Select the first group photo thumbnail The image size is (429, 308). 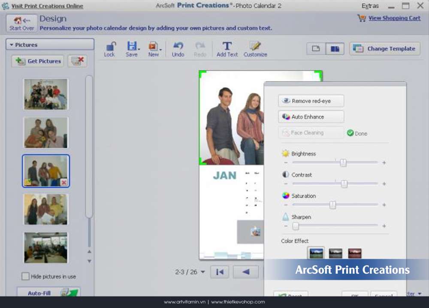(46, 94)
